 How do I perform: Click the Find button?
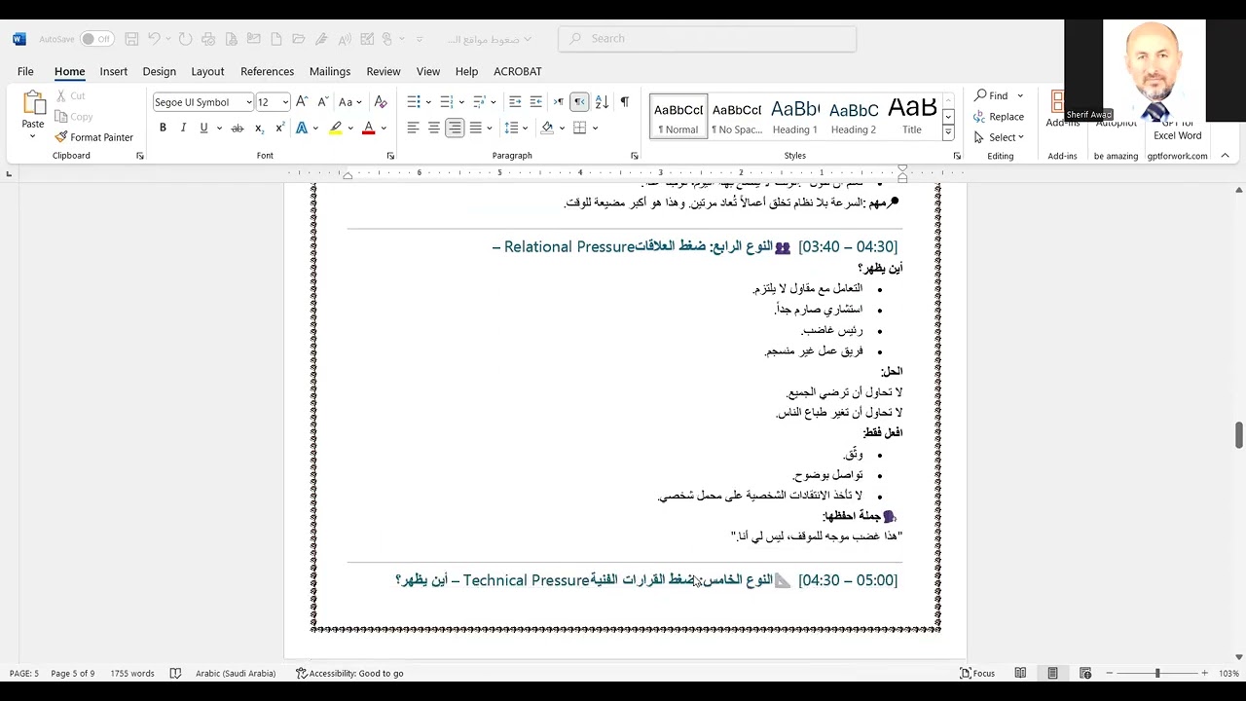(x=992, y=95)
